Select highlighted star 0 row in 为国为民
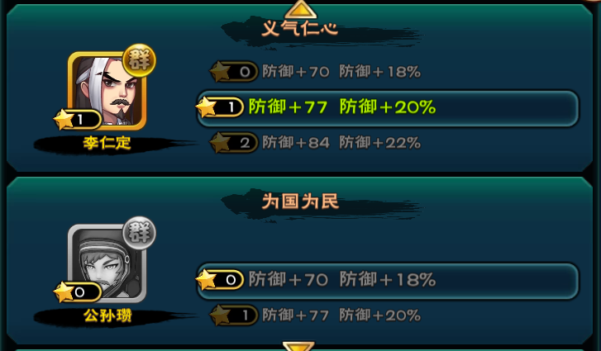Image resolution: width=601 pixels, height=351 pixels. [x=388, y=280]
